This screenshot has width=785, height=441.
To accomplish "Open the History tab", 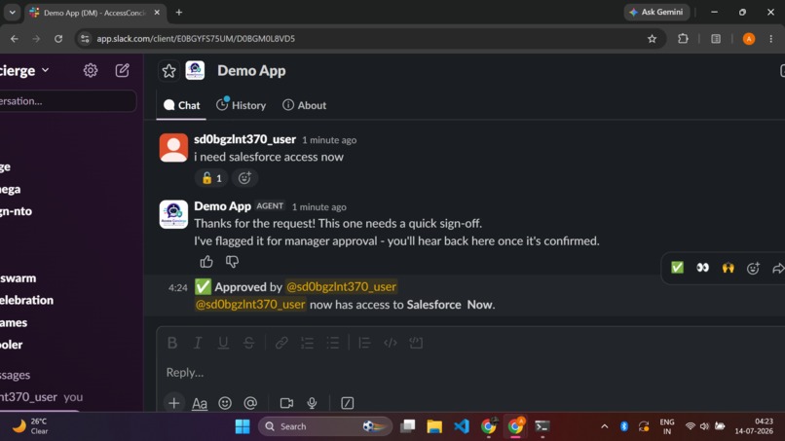I will point(241,105).
